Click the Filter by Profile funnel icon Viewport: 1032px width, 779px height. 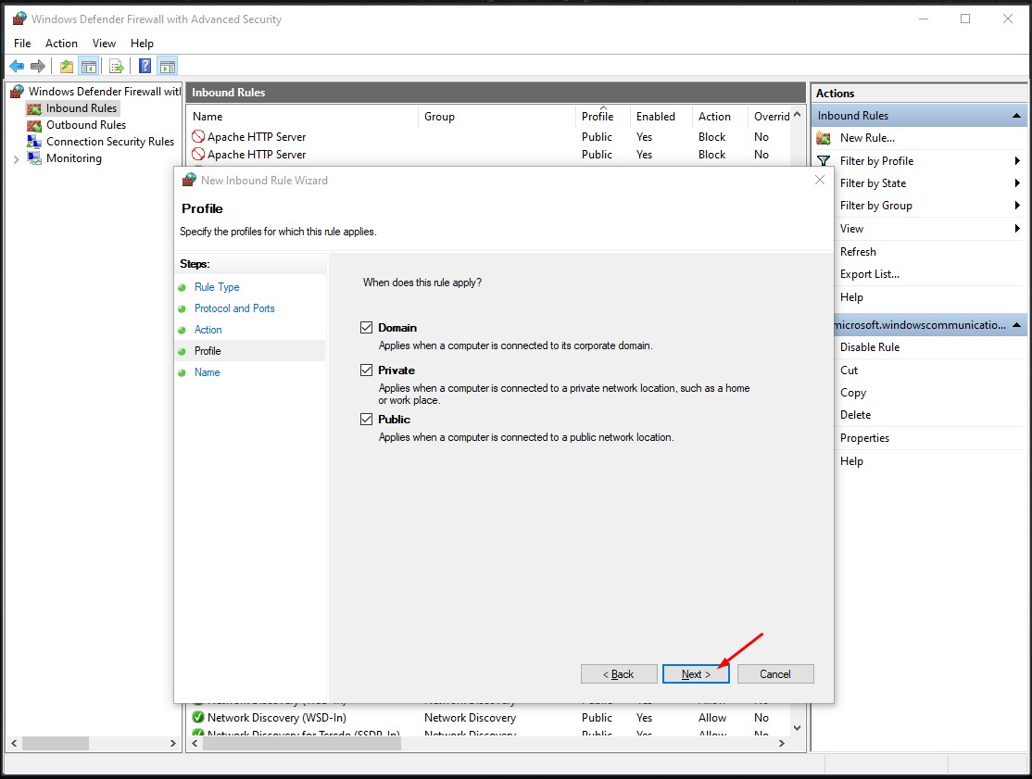pyautogui.click(x=824, y=160)
